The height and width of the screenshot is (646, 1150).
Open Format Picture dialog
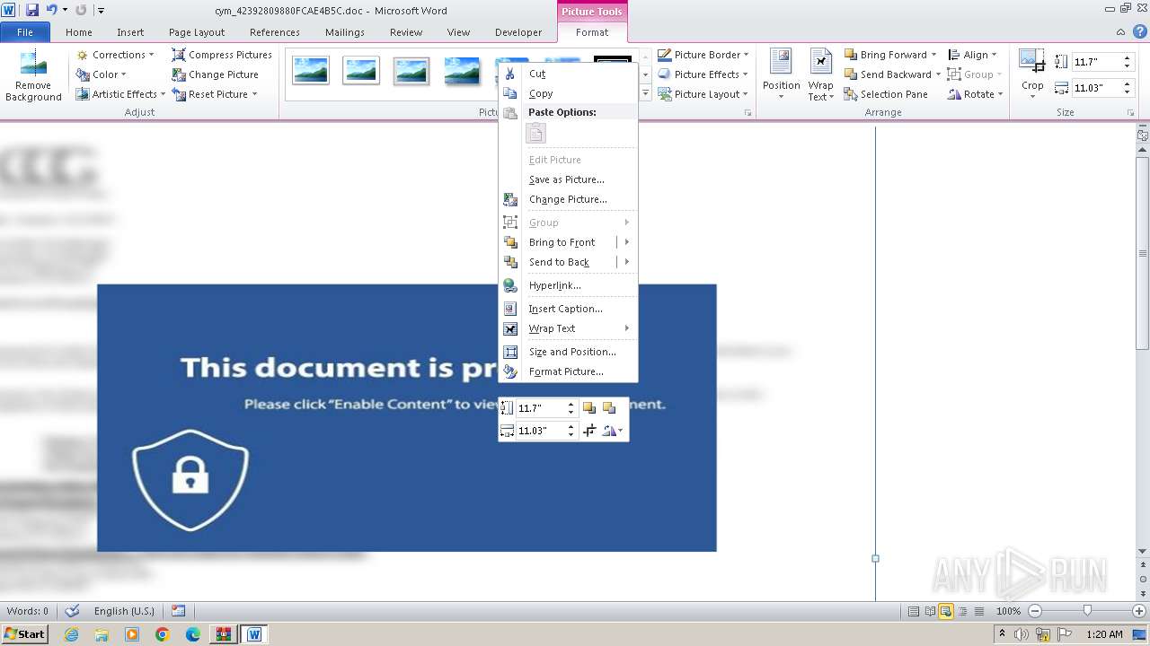coord(568,371)
